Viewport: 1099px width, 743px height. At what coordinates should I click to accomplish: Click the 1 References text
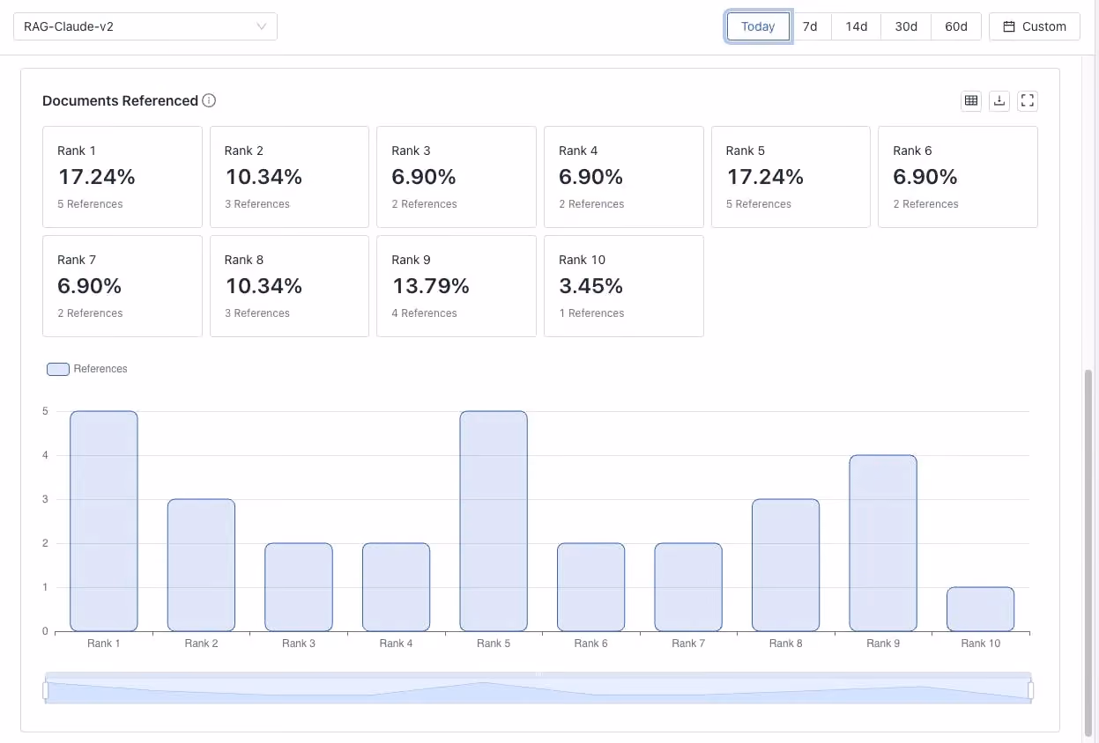coord(591,313)
